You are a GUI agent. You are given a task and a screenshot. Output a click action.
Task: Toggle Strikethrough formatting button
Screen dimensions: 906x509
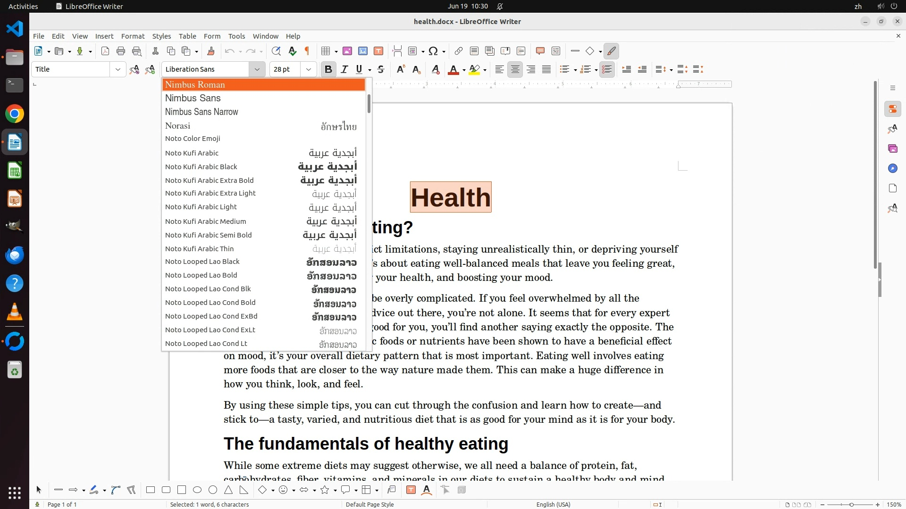coord(381,70)
